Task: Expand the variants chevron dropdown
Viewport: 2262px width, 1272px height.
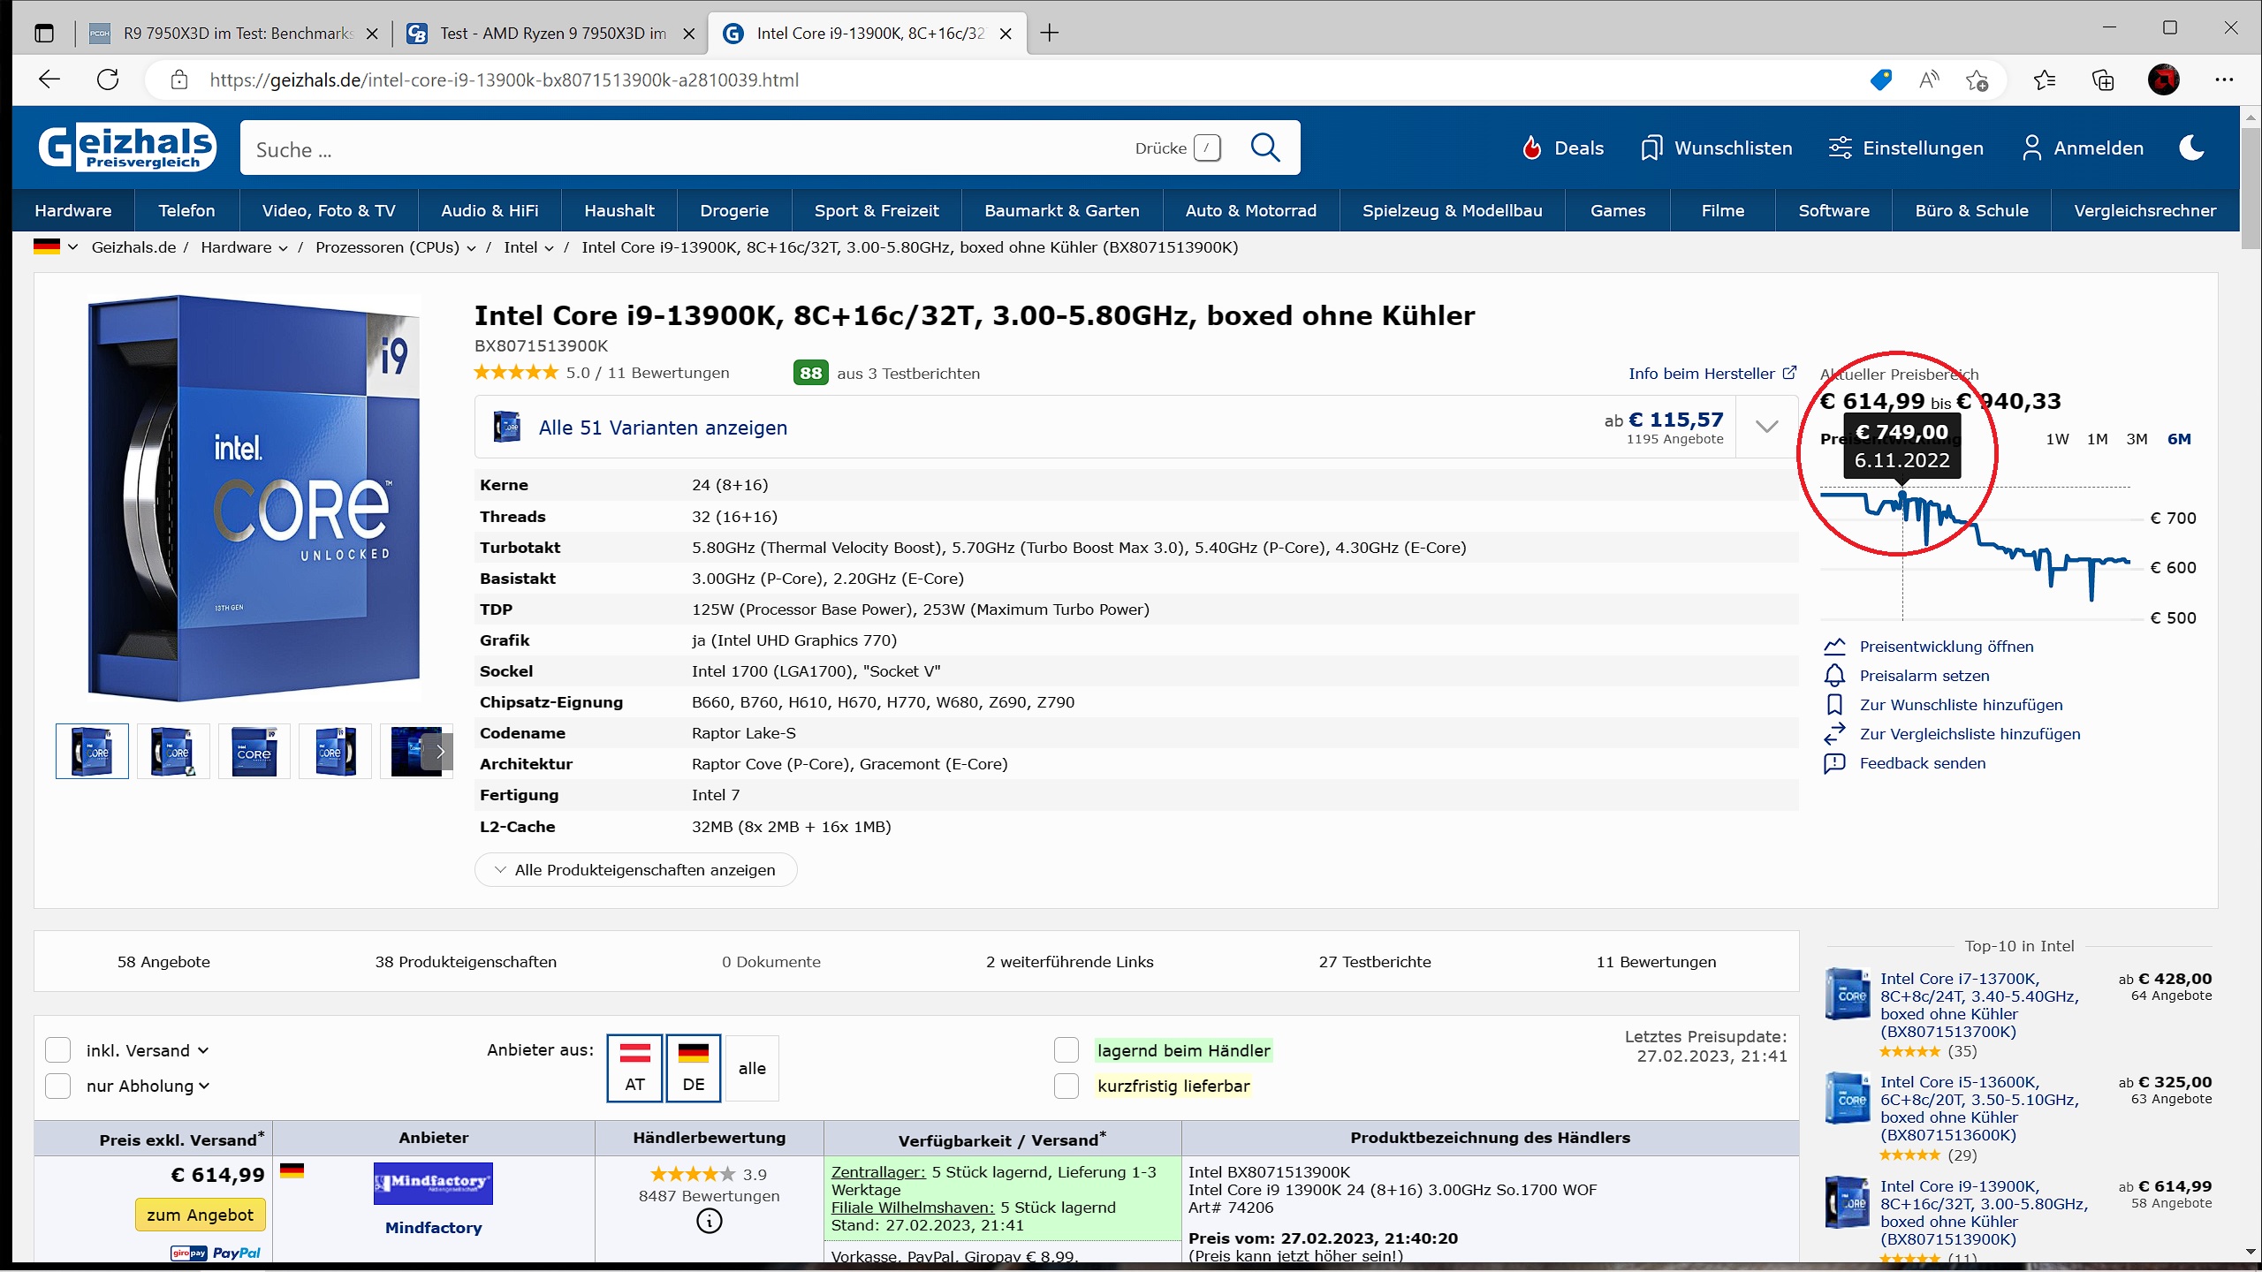Action: coord(1766,428)
